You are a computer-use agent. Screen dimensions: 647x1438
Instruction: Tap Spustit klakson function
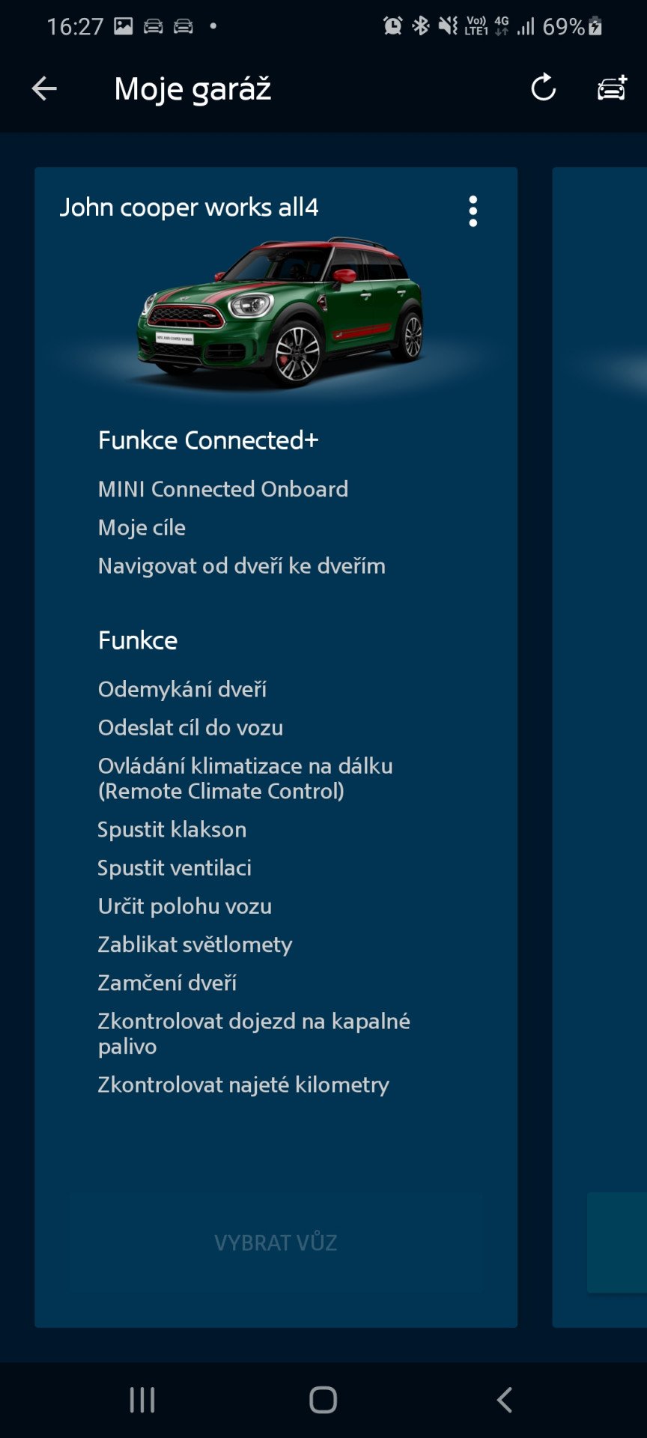[172, 829]
